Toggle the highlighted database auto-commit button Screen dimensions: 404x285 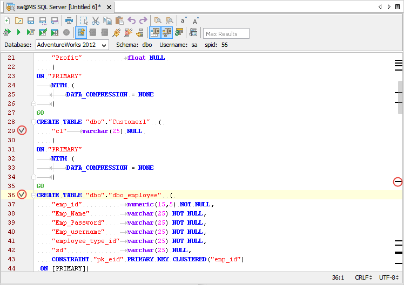click(x=81, y=32)
